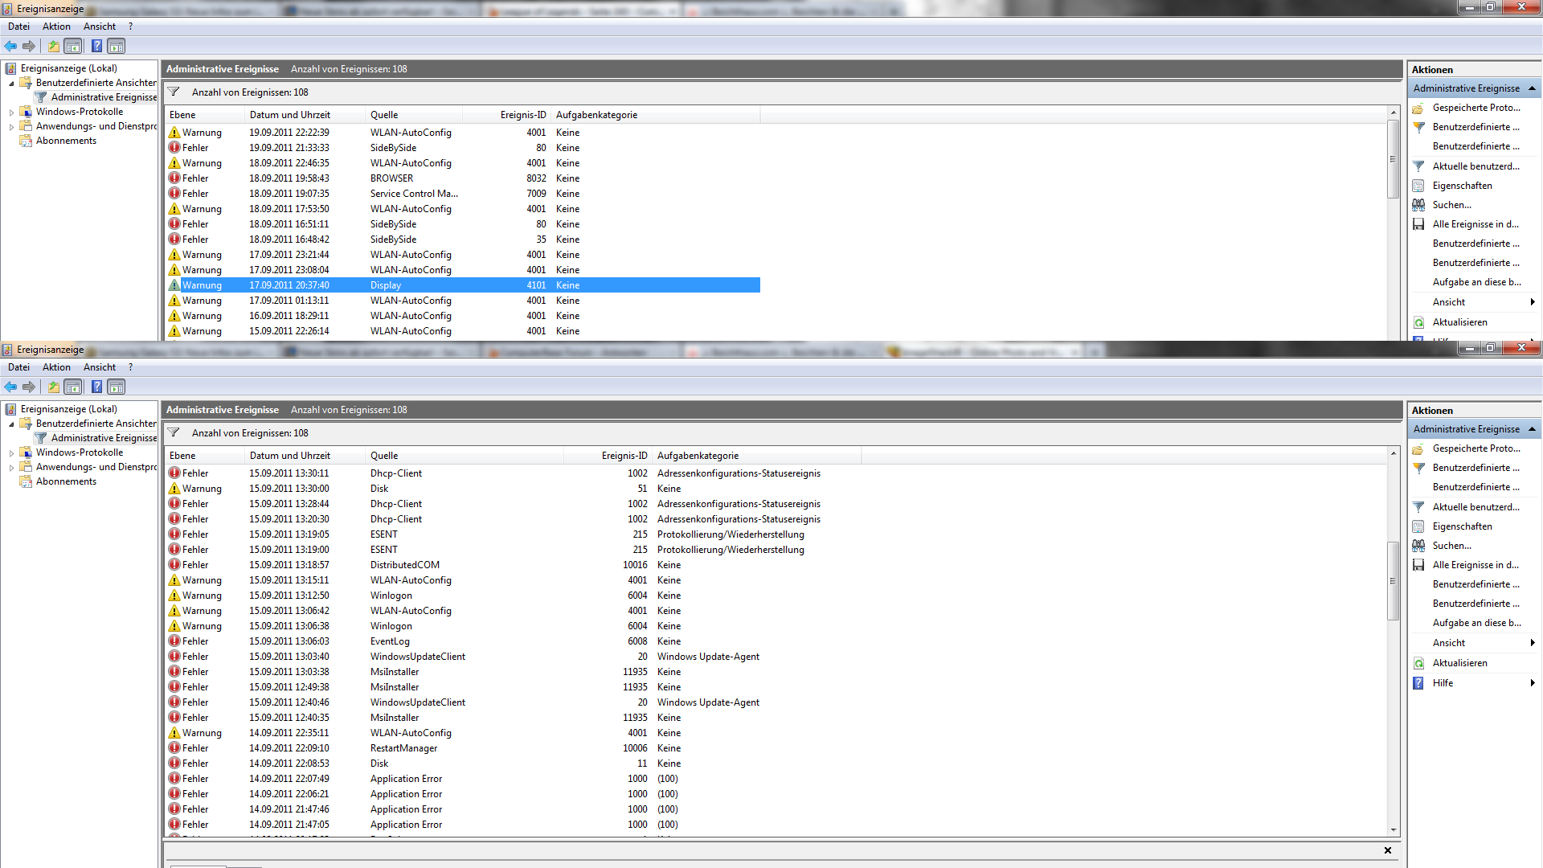Click Suchen binoculars icon in lower Aktionen pane
Image resolution: width=1543 pixels, height=868 pixels.
click(1418, 546)
